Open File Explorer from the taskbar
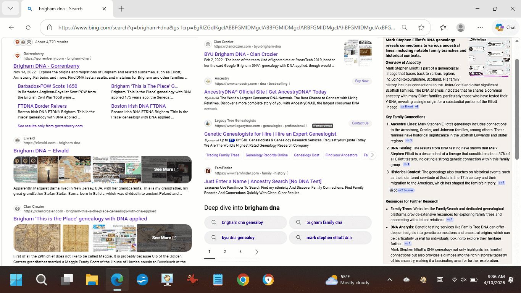521x293 pixels. click(92, 280)
